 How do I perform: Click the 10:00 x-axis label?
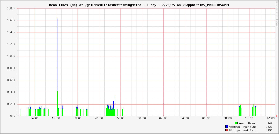click(249, 118)
